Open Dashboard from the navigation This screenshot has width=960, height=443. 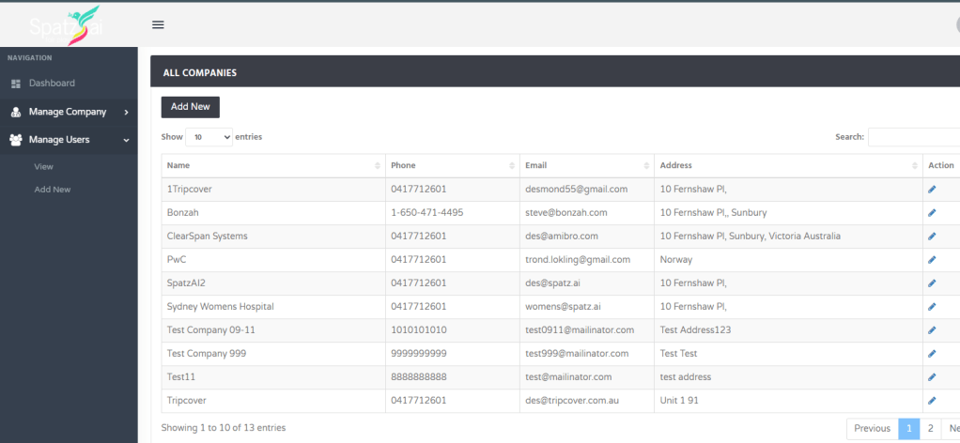pyautogui.click(x=52, y=84)
